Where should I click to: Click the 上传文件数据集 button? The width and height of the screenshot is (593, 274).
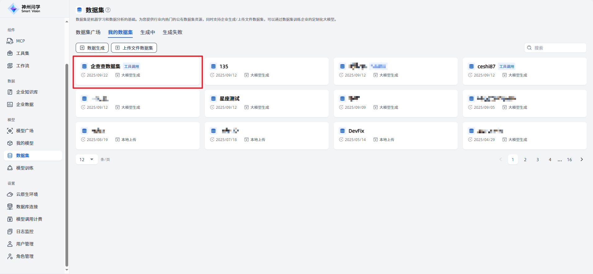click(134, 48)
